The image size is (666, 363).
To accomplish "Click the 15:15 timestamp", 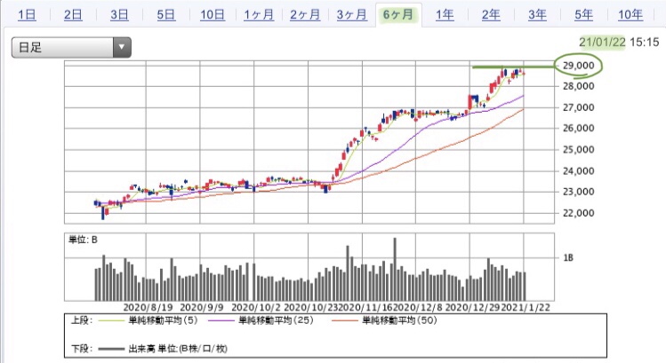I will pos(645,42).
